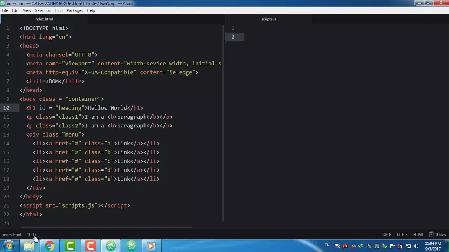Screen dimensions: 449x252
Task: Open the green Camtasia taskbar icon
Action: [x=70, y=246]
